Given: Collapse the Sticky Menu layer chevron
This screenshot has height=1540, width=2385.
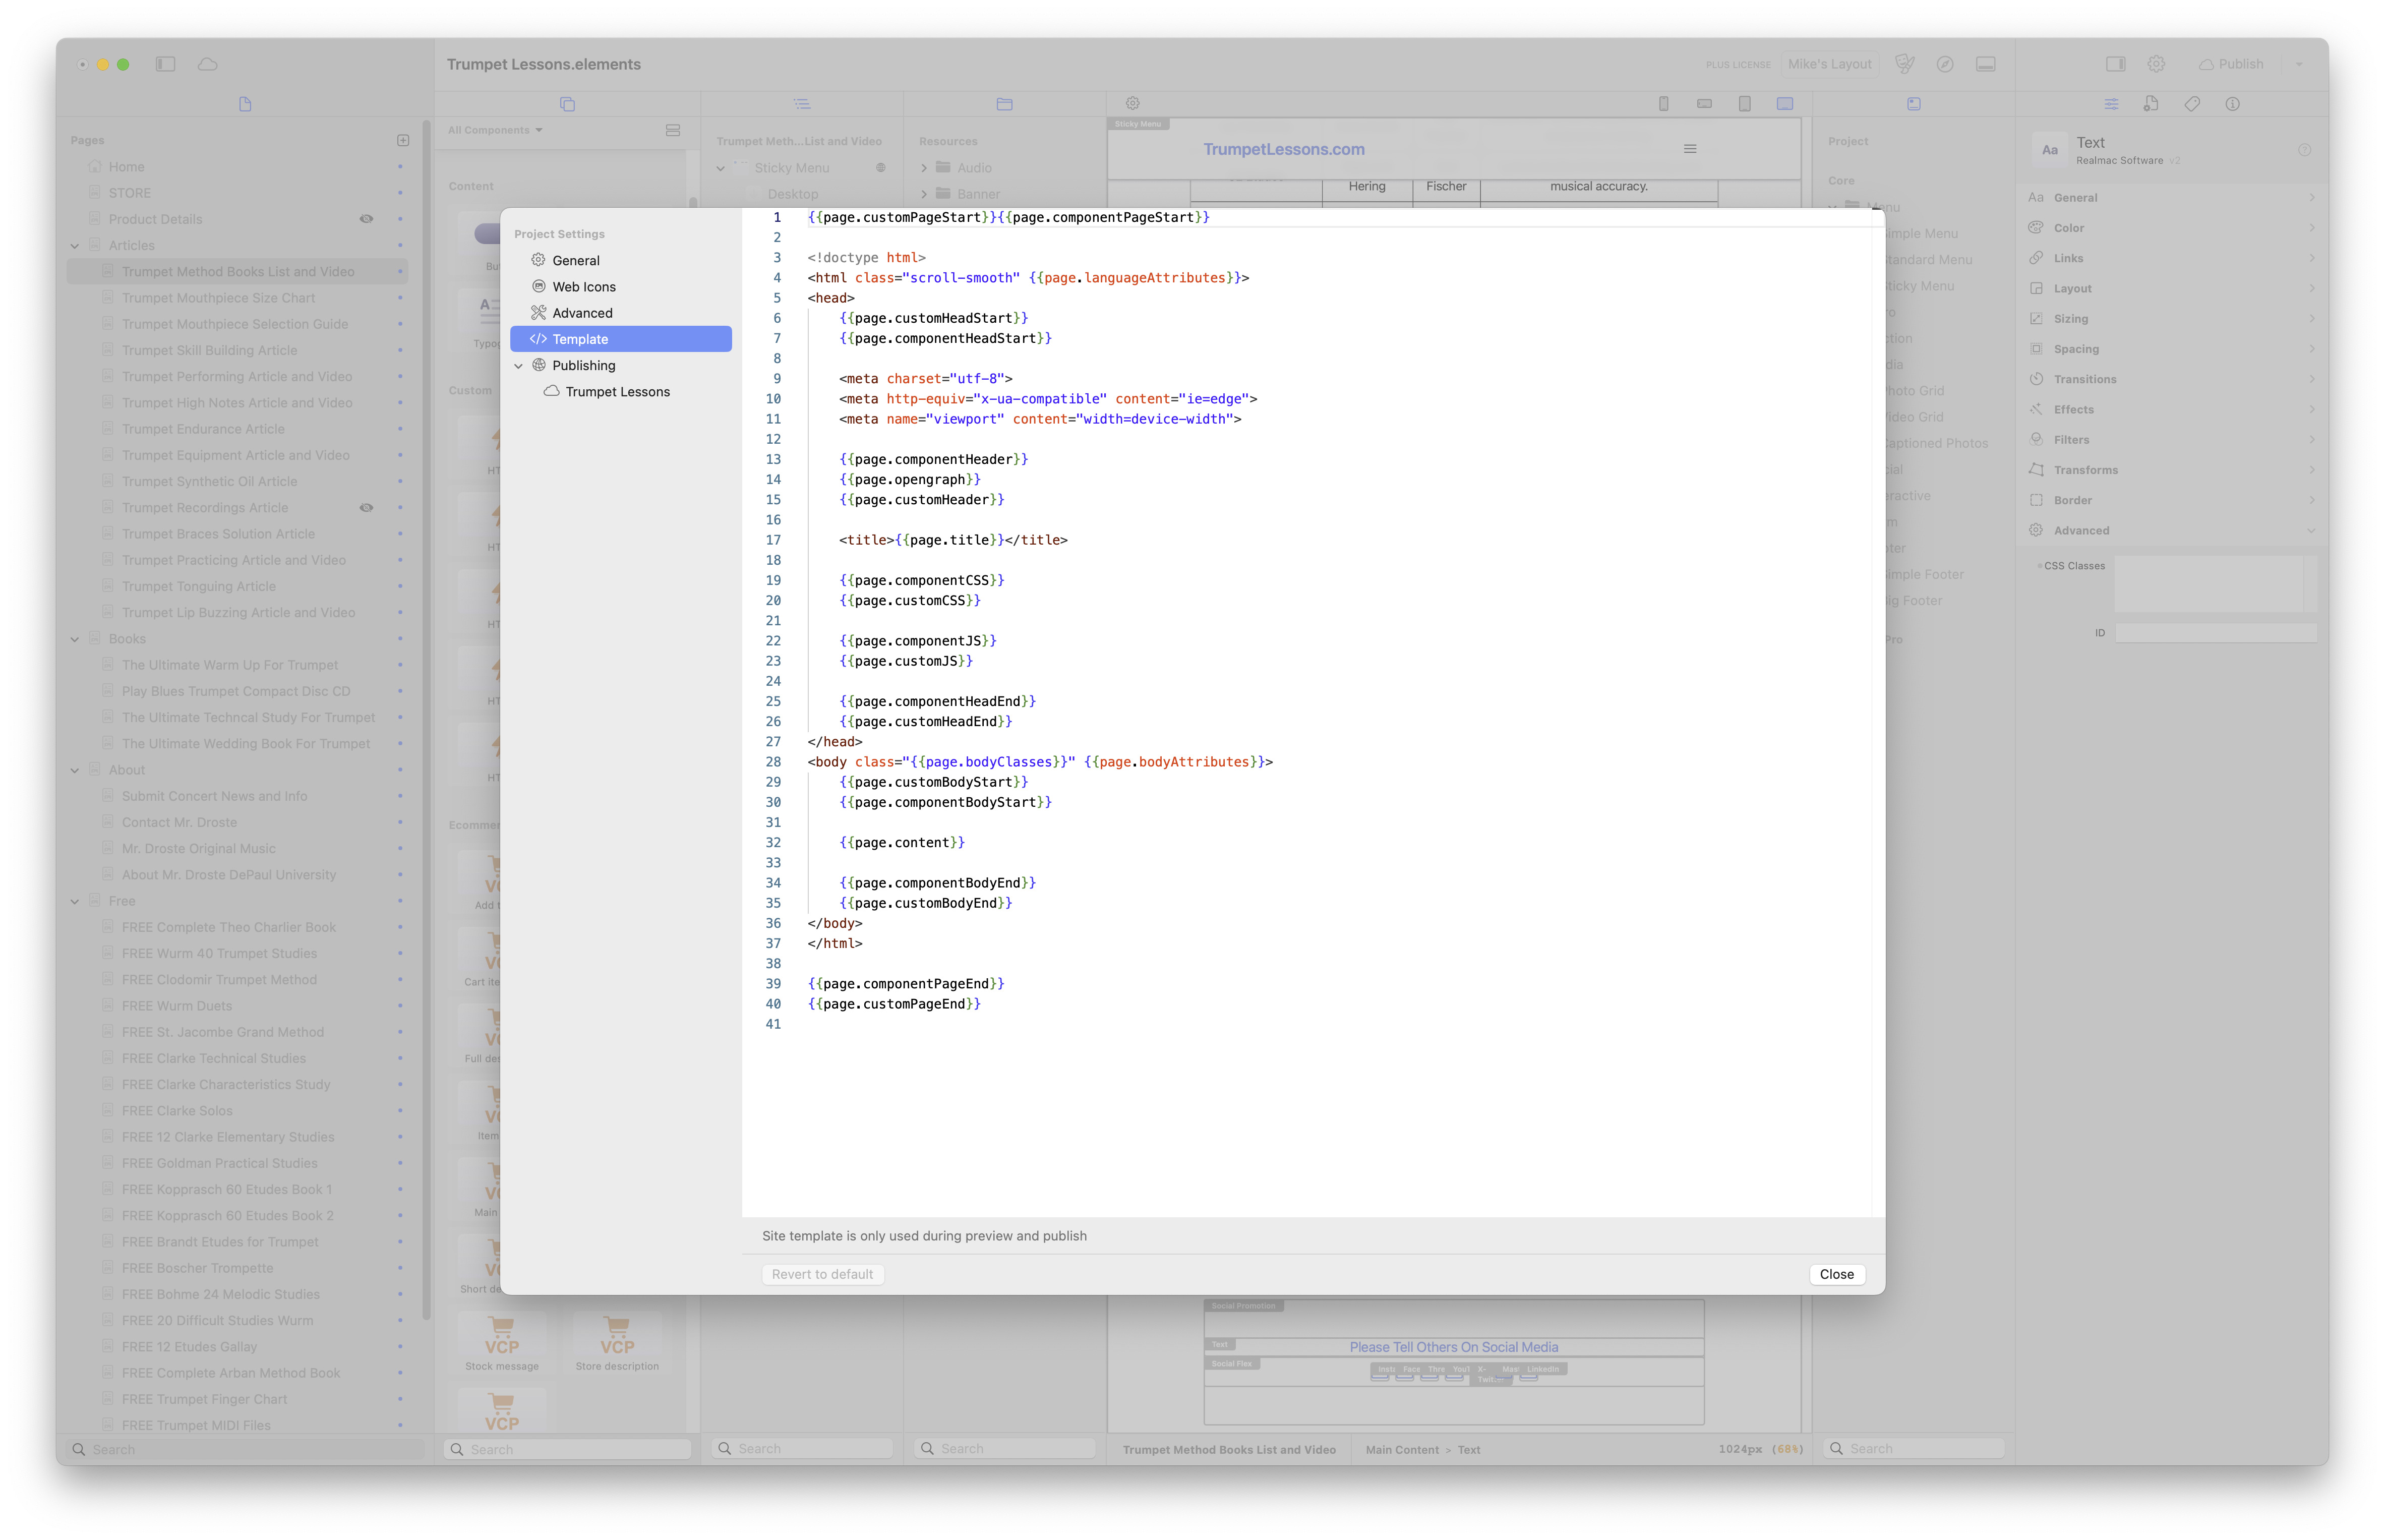Looking at the screenshot, I should click(x=721, y=168).
